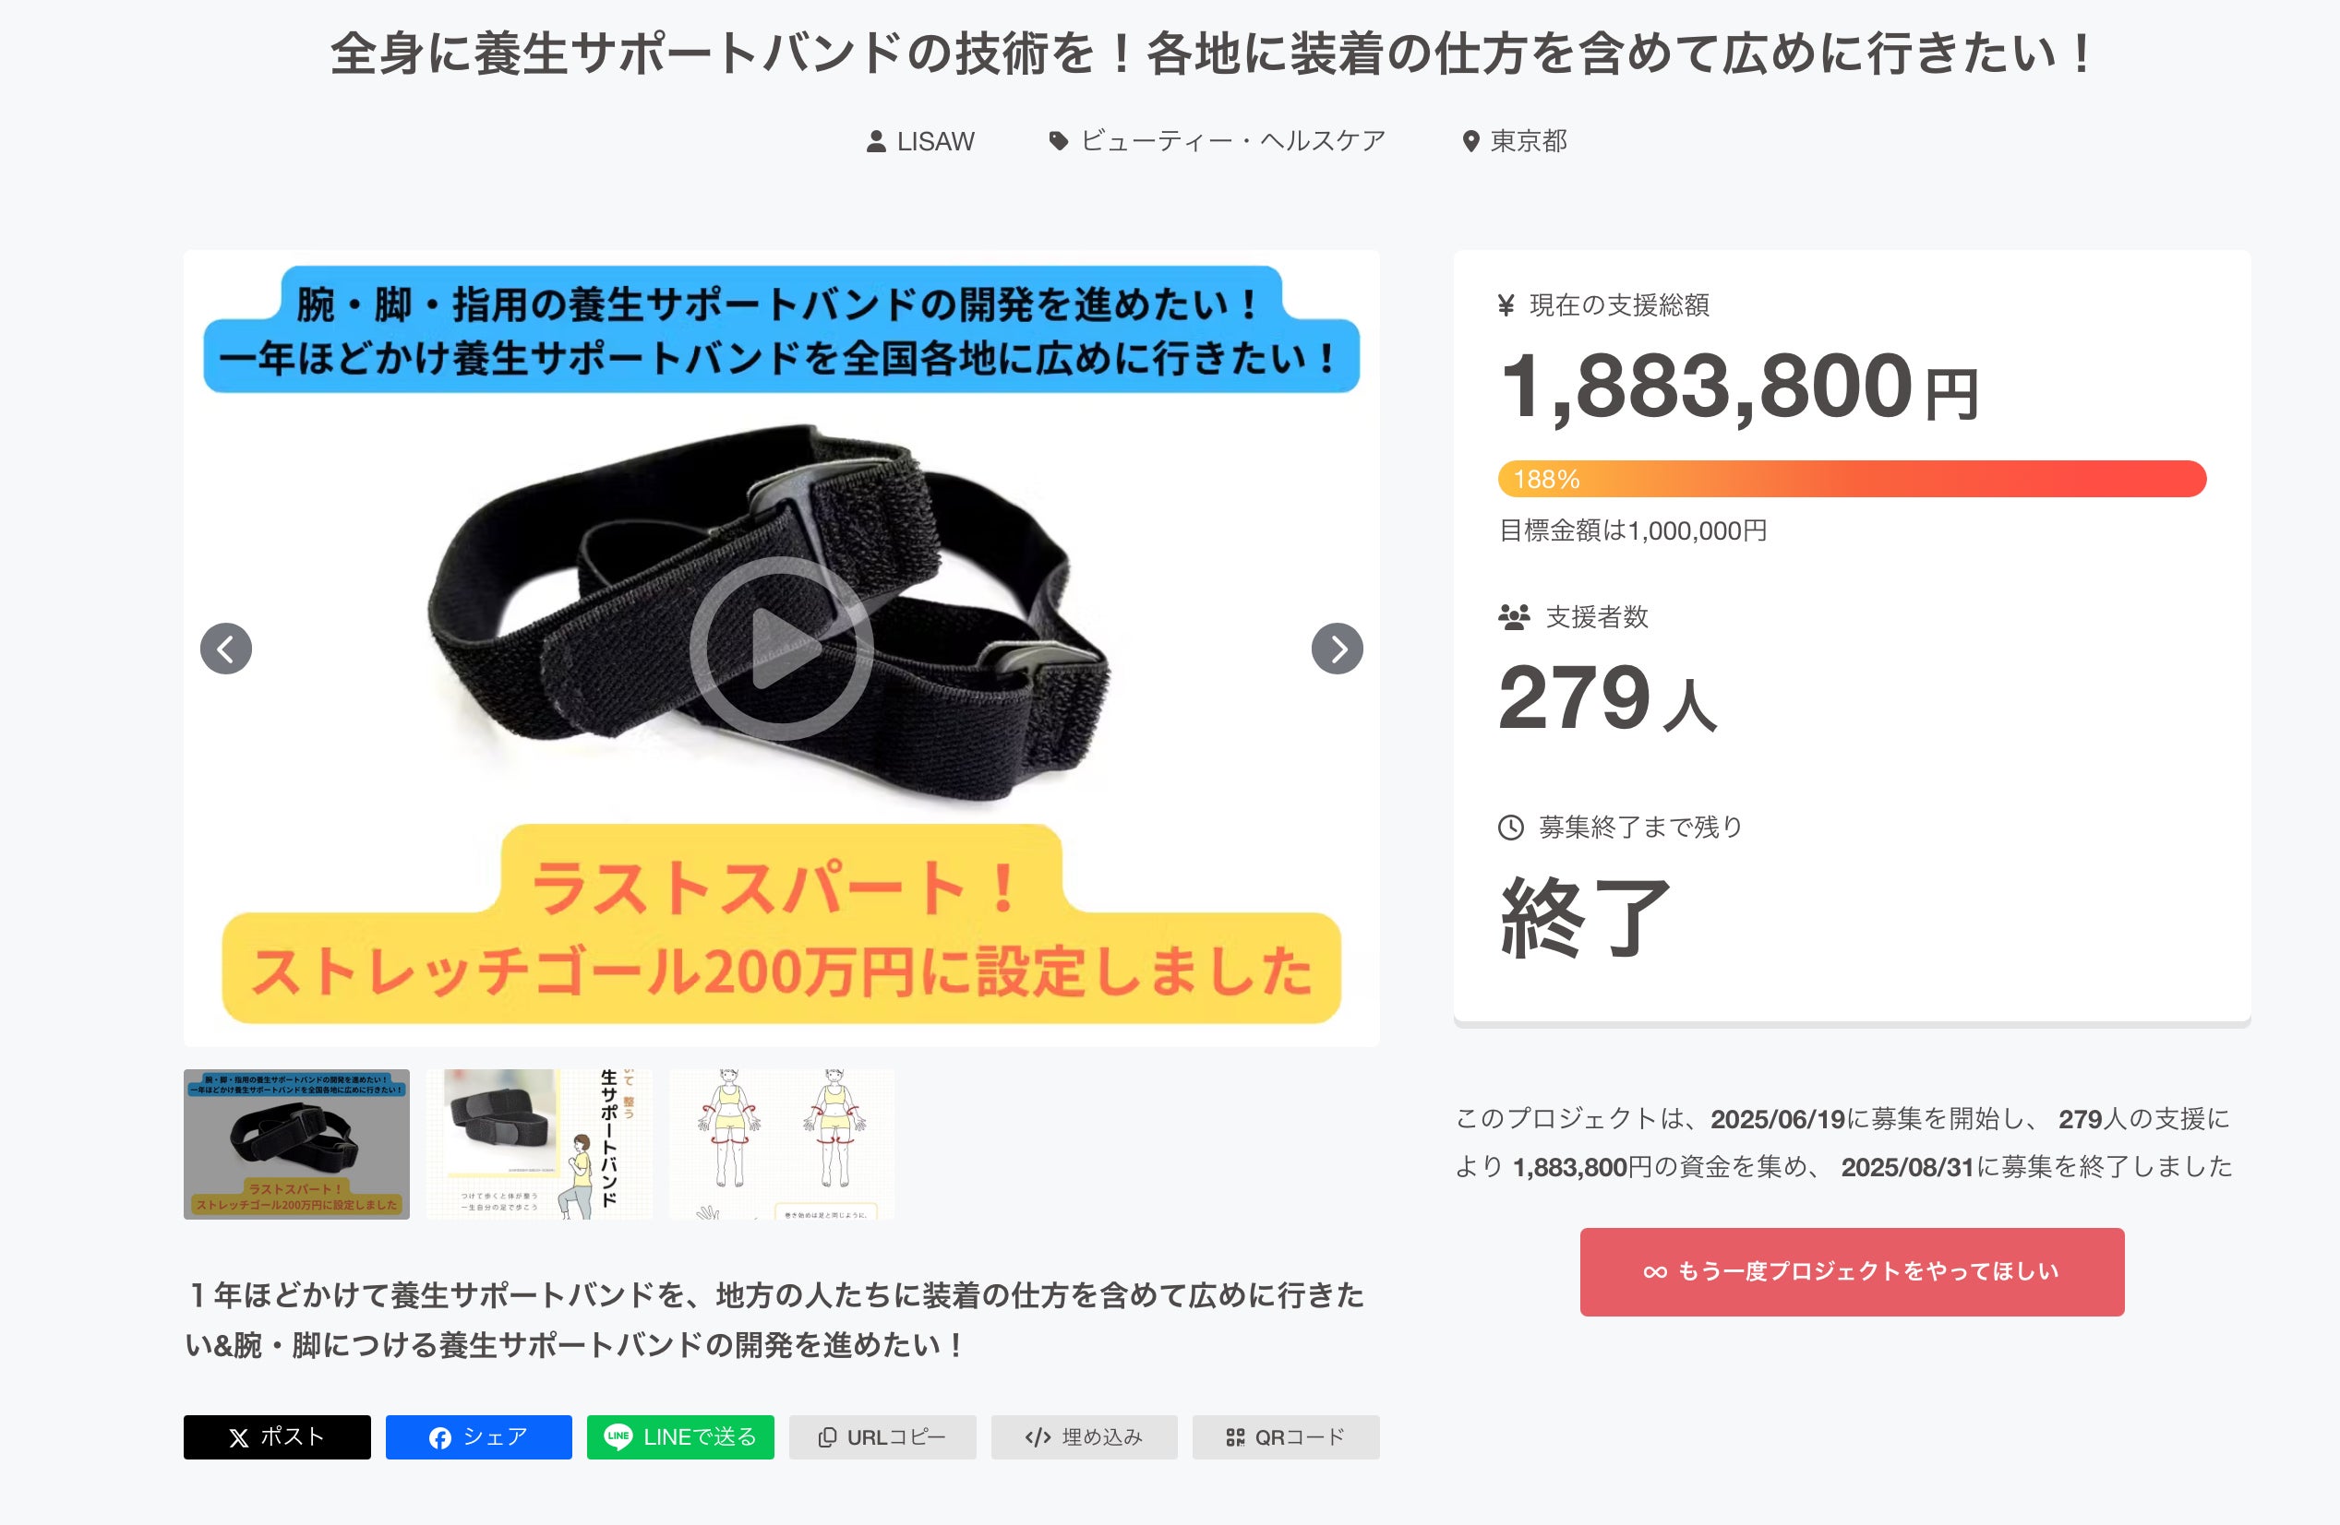2340x1525 pixels.
Task: Select the third body diagram thumbnail
Action: [782, 1145]
